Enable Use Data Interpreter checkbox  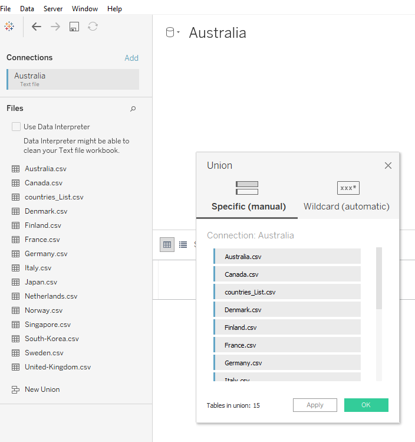[x=17, y=127]
